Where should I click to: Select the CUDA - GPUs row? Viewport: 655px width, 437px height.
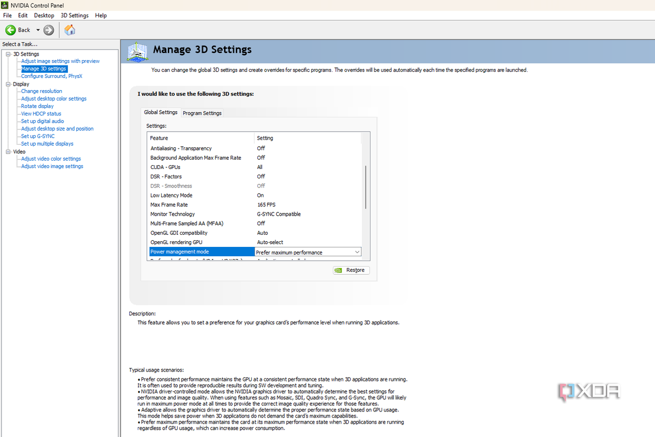[x=255, y=167]
